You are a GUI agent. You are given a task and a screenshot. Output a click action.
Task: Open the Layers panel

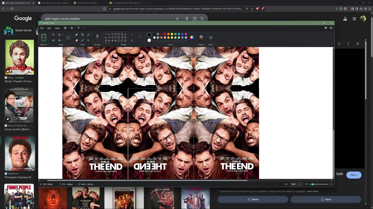click(211, 37)
